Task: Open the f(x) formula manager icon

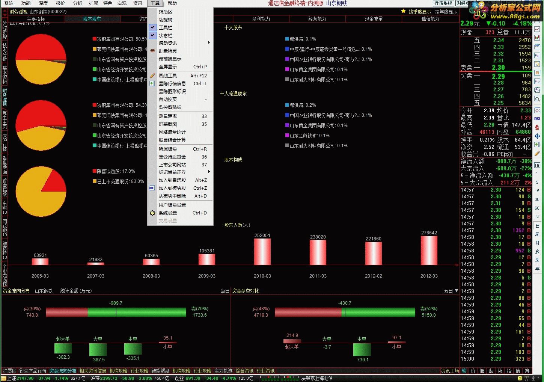Action: coord(537,90)
